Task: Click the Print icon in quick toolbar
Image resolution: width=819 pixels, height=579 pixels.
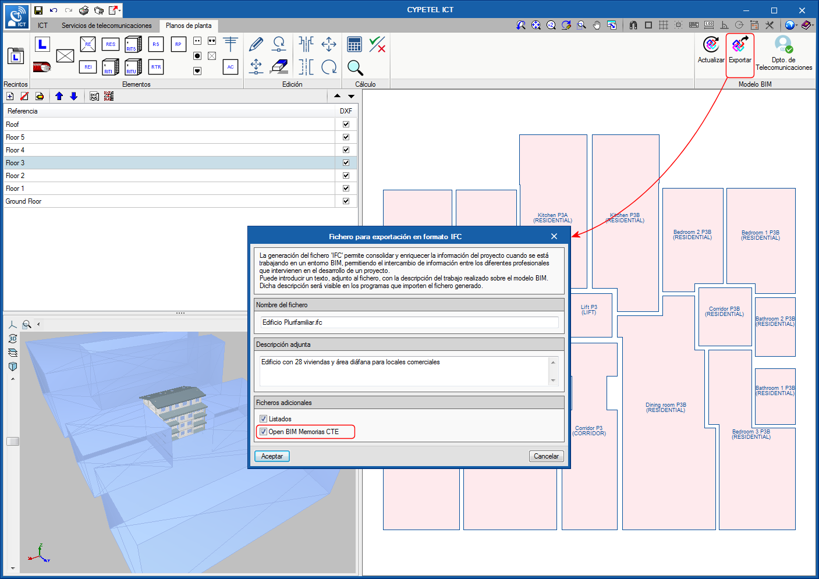Action: coord(84,10)
